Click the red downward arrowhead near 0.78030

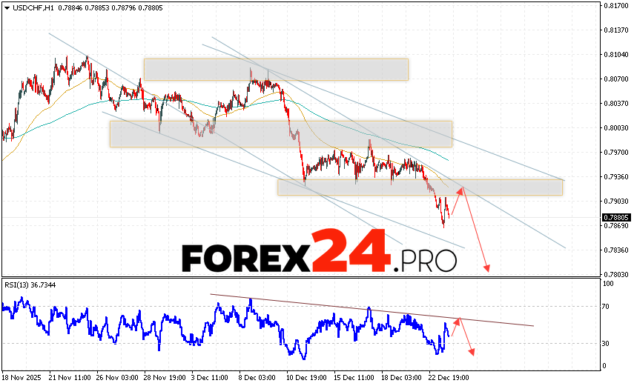[x=487, y=268]
